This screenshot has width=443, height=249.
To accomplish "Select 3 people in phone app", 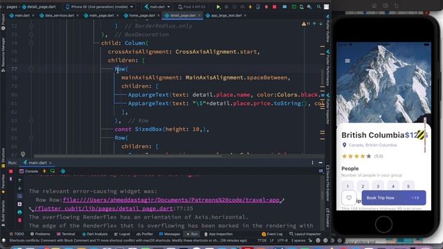I will tap(378, 186).
